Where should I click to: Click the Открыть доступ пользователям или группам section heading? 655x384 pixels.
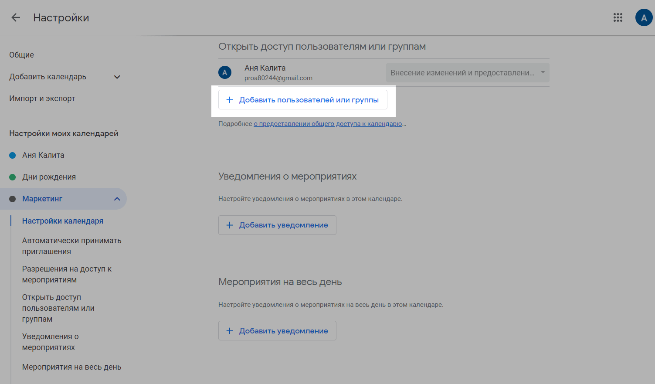coord(322,47)
